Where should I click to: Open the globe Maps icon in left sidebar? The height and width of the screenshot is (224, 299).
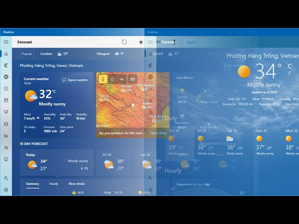tap(6, 77)
